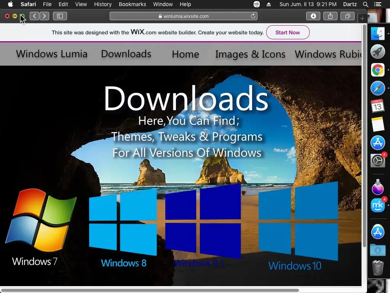Open the Windows Rubic nav link

point(328,54)
